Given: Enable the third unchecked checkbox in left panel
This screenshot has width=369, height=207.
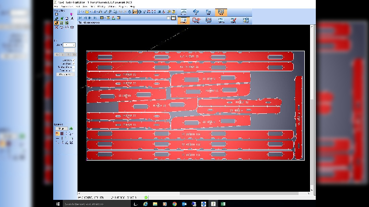Looking at the screenshot, I should pyautogui.click(x=73, y=67).
